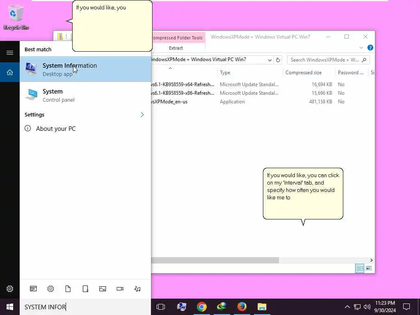Image resolution: width=420 pixels, height=315 pixels.
Task: Open the taskbar clock and date
Action: click(x=385, y=307)
